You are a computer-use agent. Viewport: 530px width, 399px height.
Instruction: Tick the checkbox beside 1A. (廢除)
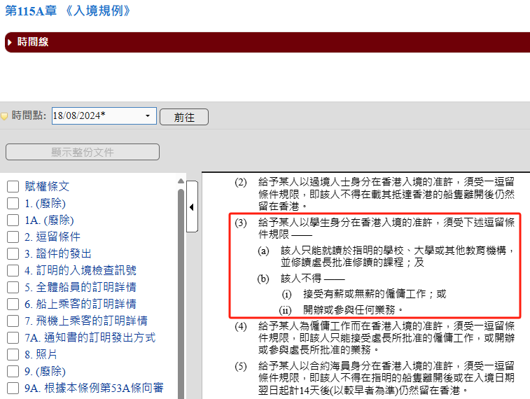click(13, 220)
